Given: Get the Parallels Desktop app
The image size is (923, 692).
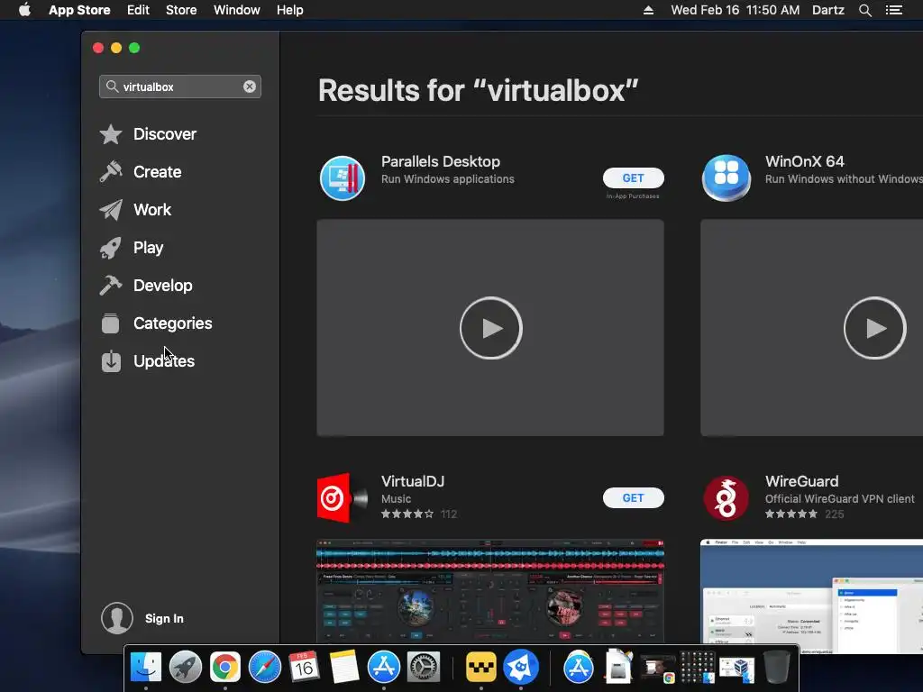Looking at the screenshot, I should (634, 178).
